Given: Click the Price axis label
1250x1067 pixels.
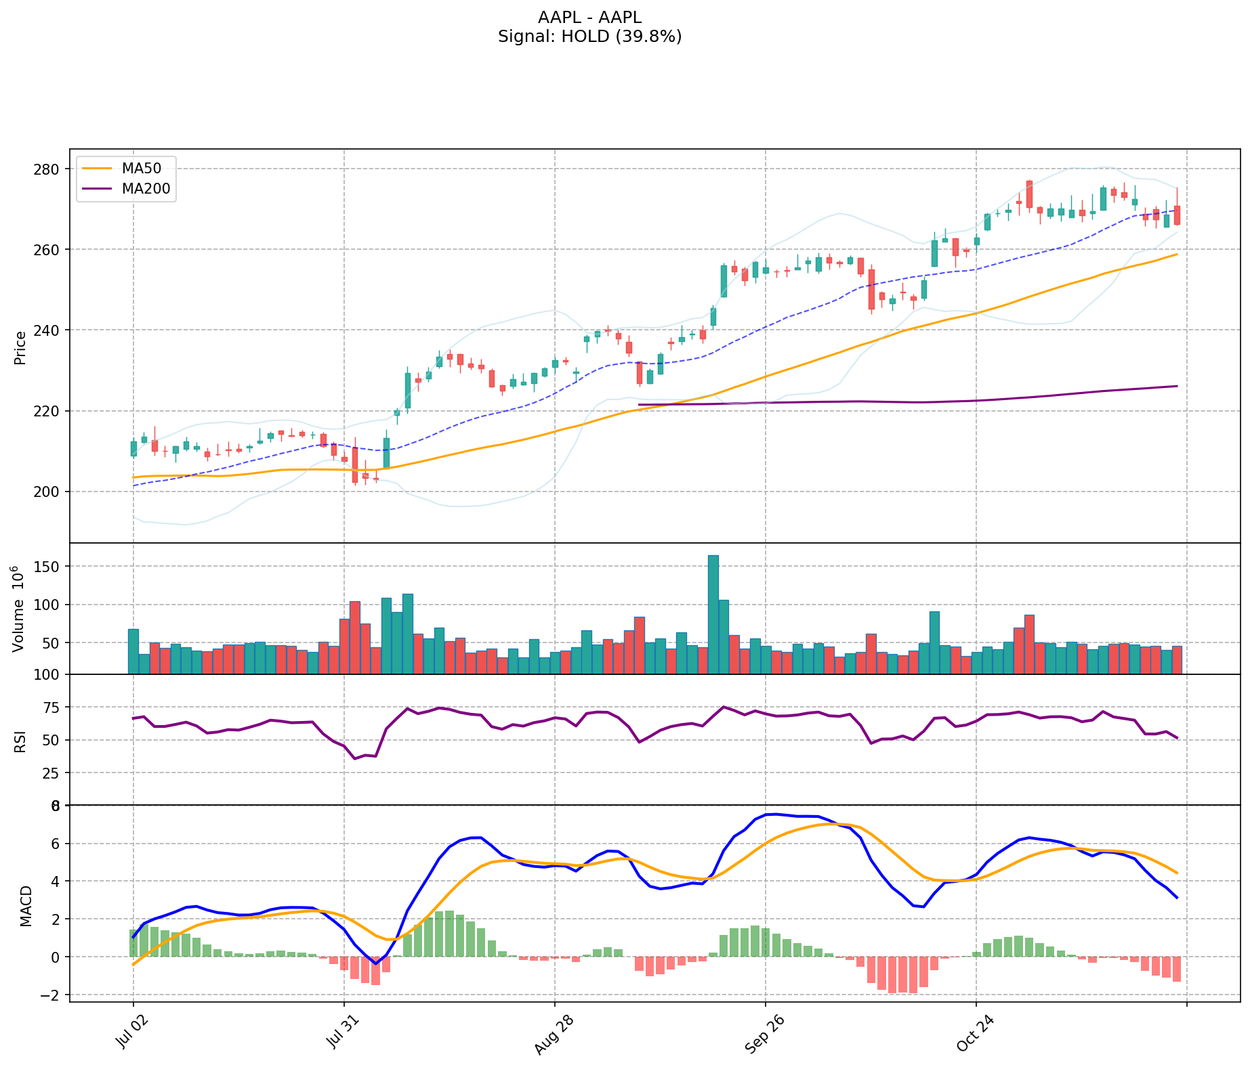Looking at the screenshot, I should pos(20,347).
